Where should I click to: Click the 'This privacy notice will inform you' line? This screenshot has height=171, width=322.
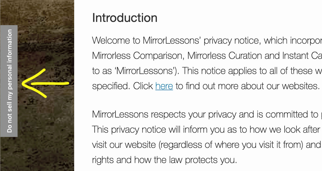point(207,130)
